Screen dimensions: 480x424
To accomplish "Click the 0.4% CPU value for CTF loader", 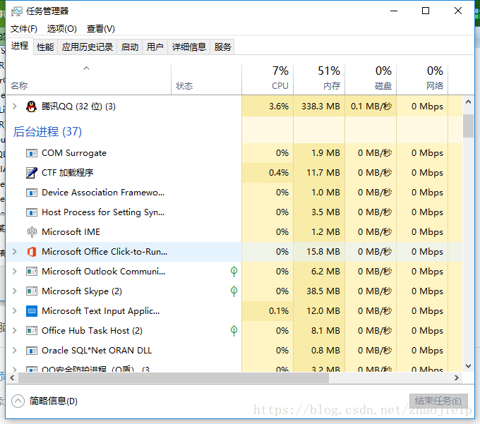I will (279, 173).
